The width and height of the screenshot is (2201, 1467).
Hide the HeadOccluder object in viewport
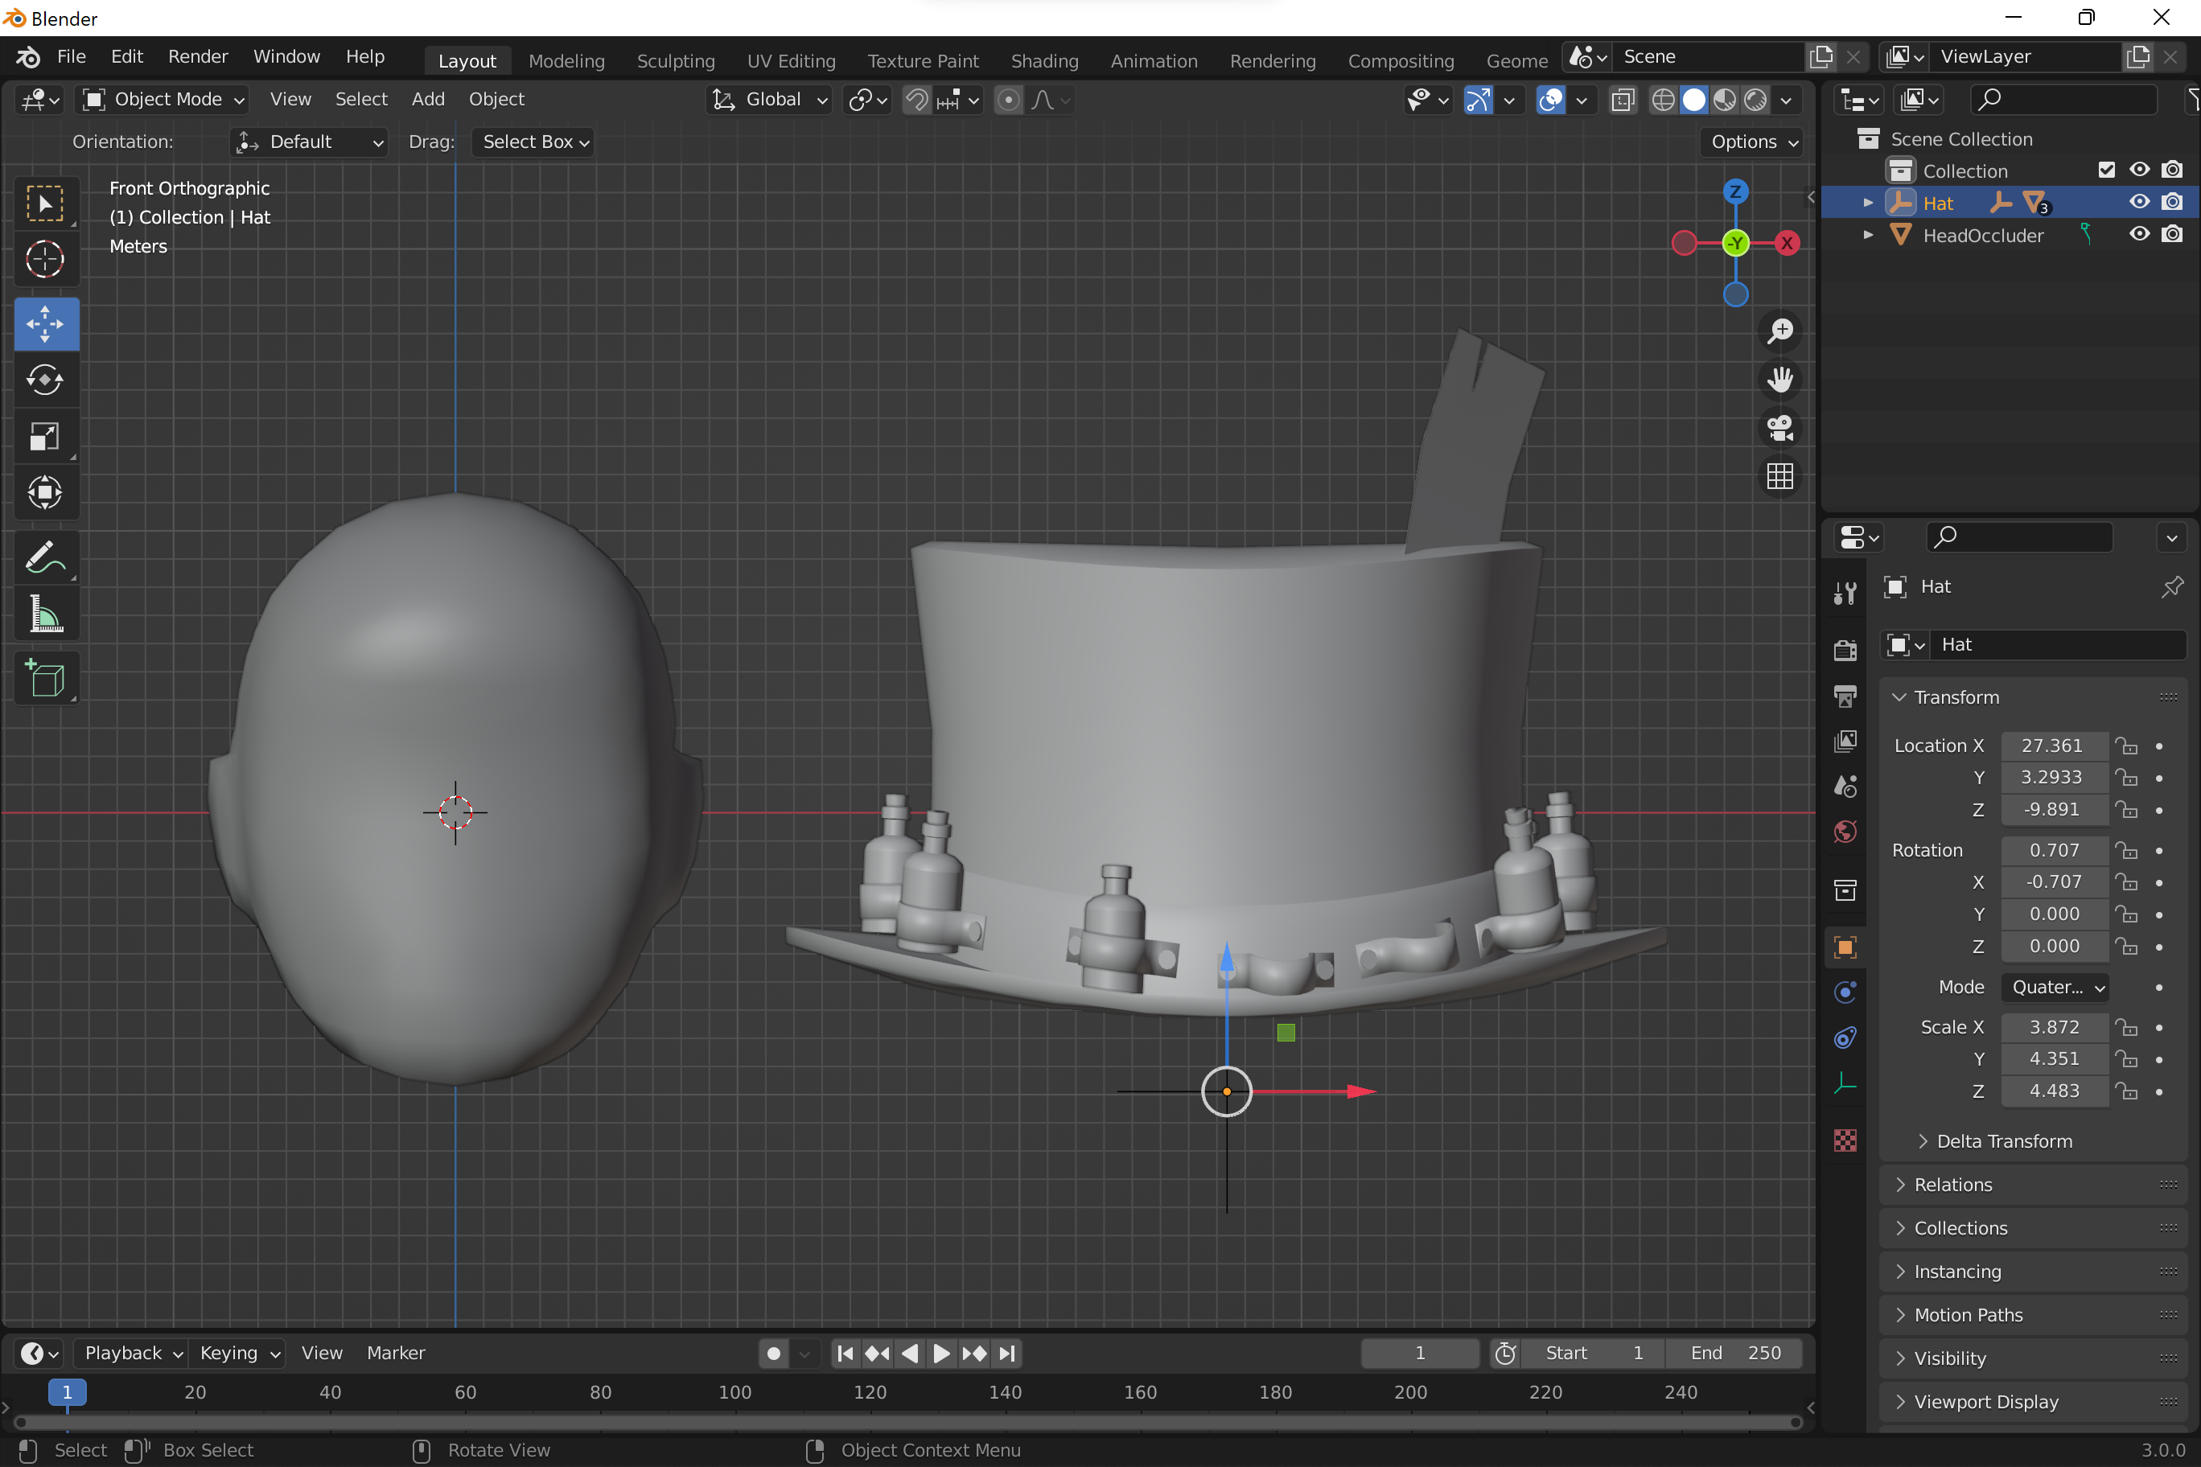pos(2139,234)
